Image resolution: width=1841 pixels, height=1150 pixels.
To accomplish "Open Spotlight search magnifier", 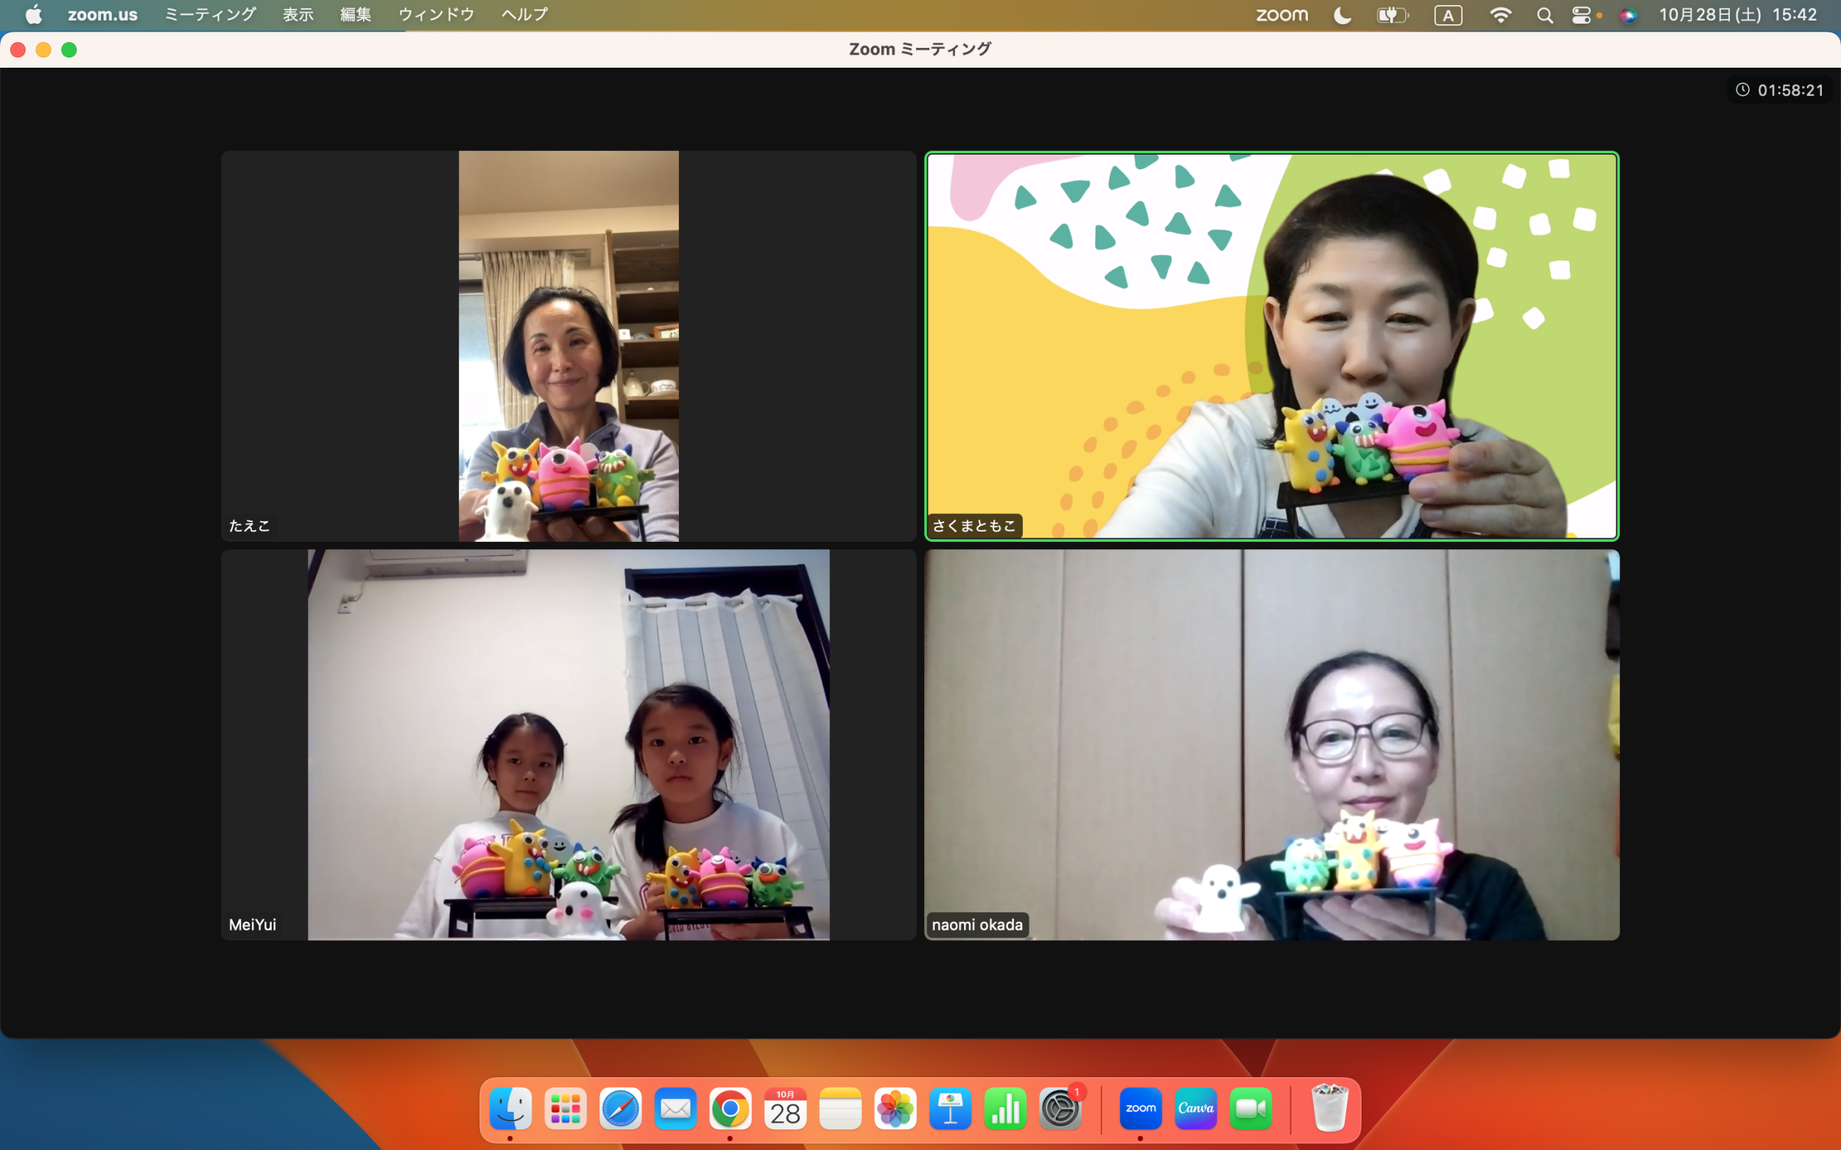I will click(1544, 15).
